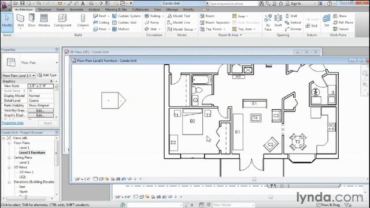Click Visibility/Graphics Edit button

pyautogui.click(x=40, y=110)
